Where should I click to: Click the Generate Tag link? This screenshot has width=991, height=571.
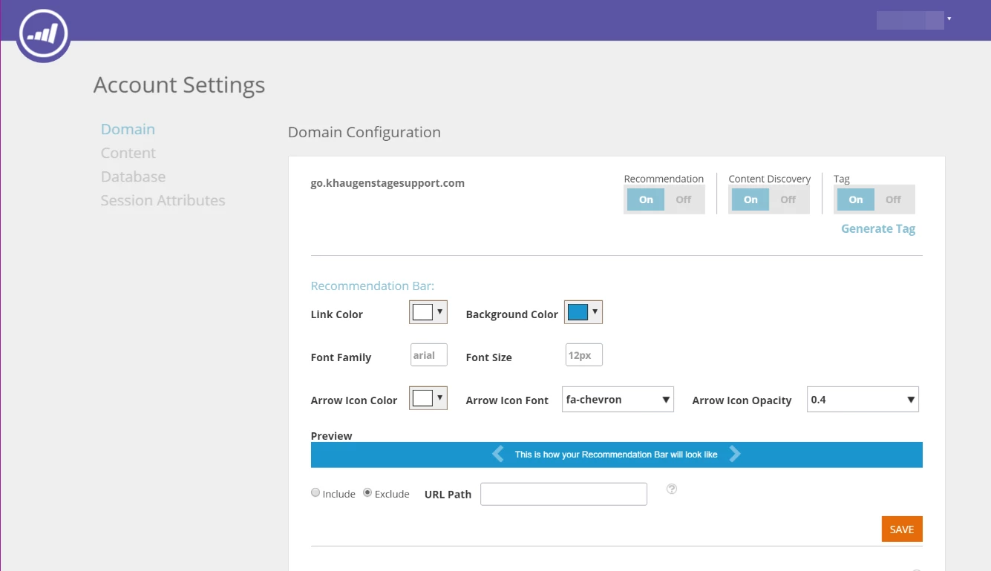click(x=878, y=228)
